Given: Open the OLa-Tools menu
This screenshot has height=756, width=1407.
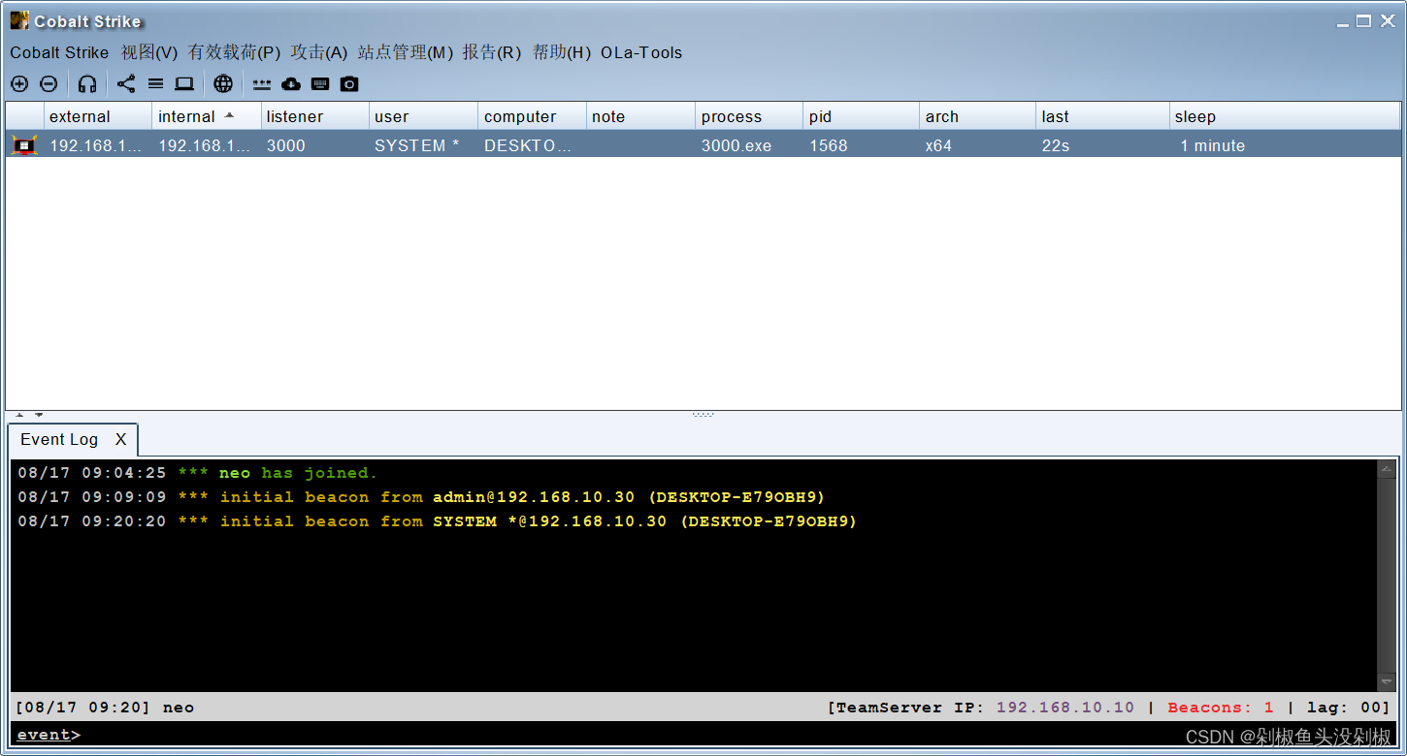Looking at the screenshot, I should click(641, 52).
